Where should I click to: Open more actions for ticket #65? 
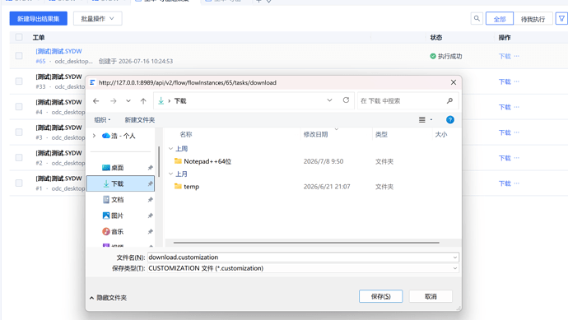click(517, 56)
